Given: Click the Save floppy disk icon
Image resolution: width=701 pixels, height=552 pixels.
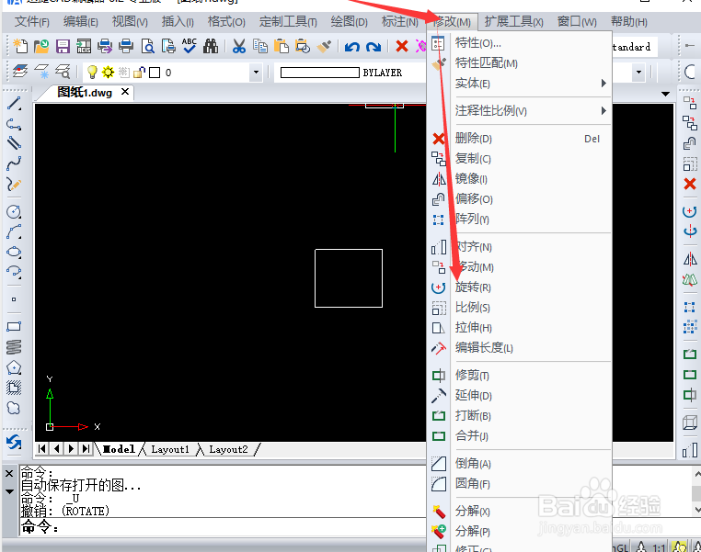Looking at the screenshot, I should point(63,46).
